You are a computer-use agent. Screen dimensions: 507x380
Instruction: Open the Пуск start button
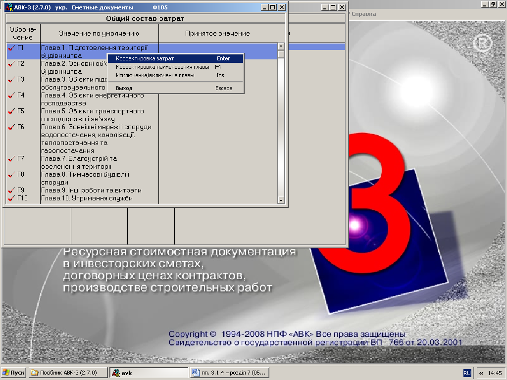(x=13, y=373)
